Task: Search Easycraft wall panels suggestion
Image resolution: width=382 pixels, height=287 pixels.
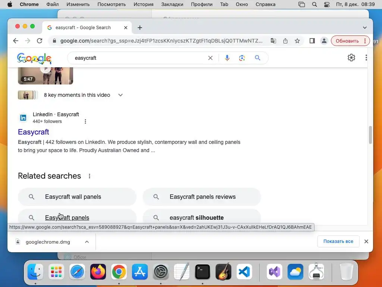Action: 77,197
